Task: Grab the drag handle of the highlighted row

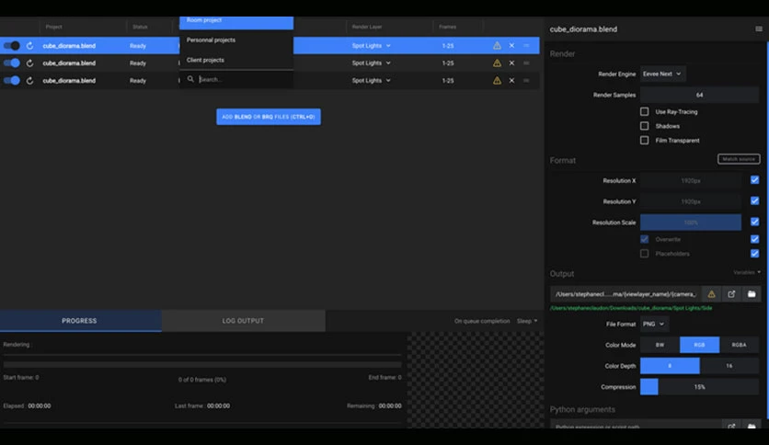Action: (x=526, y=46)
